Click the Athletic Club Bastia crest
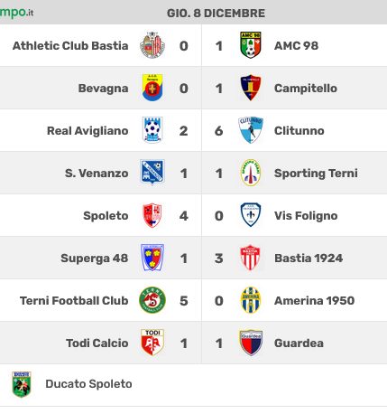The image size is (387, 414). point(152,45)
